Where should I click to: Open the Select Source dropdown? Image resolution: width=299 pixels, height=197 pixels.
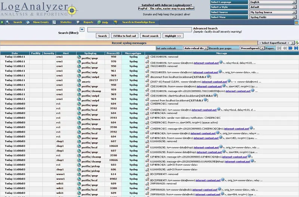coord(272,12)
